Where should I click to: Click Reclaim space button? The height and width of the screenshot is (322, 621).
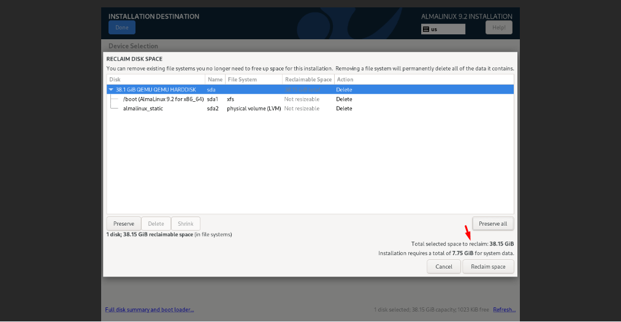coord(488,267)
